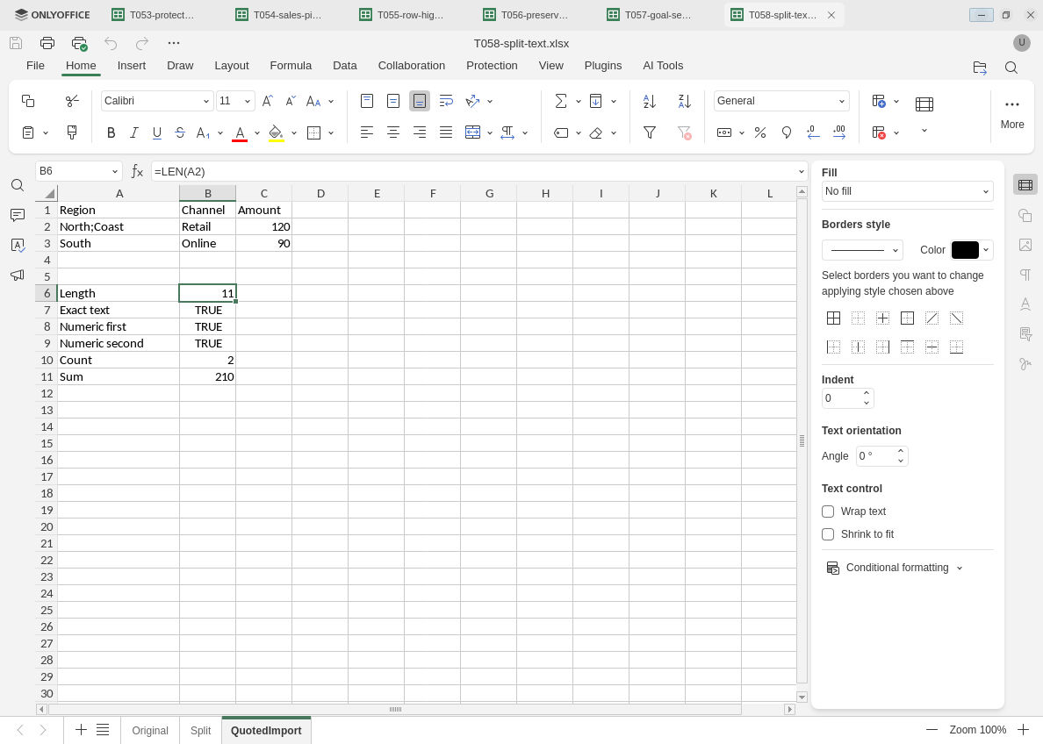Switch to the Original sheet tab

coord(149,730)
